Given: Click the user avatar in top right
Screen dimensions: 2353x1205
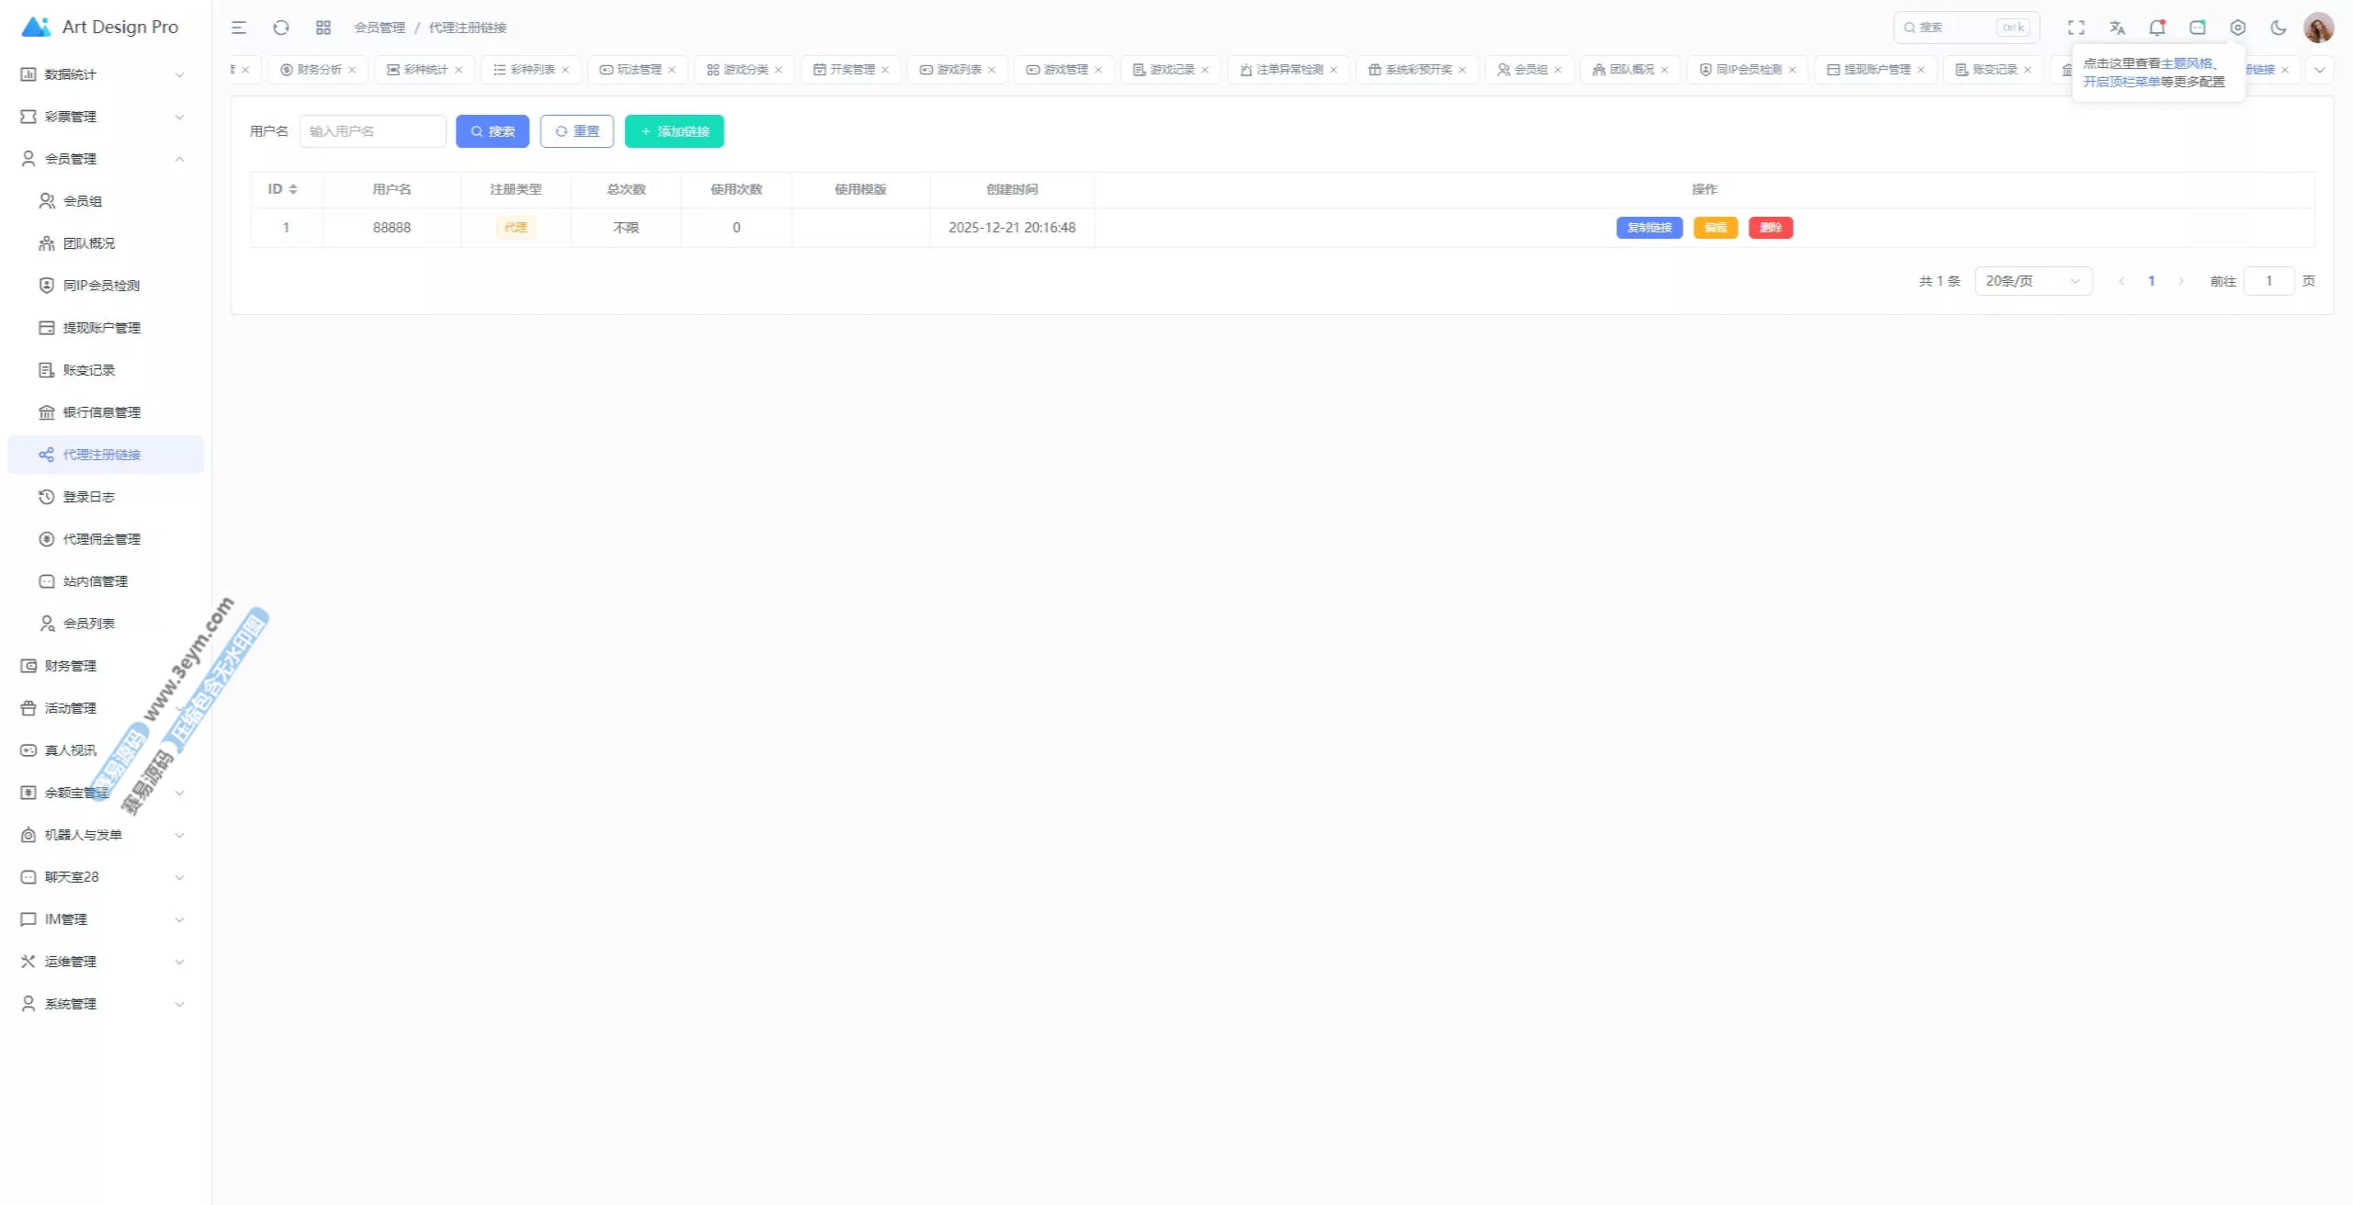Looking at the screenshot, I should [x=2318, y=28].
